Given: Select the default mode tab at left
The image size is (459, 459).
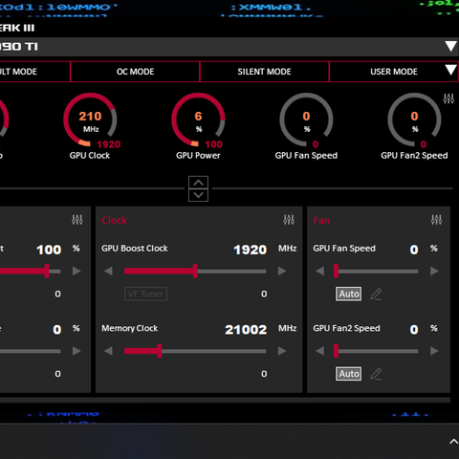Looking at the screenshot, I should 34,72.
